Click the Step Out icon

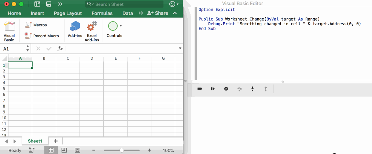click(266, 89)
